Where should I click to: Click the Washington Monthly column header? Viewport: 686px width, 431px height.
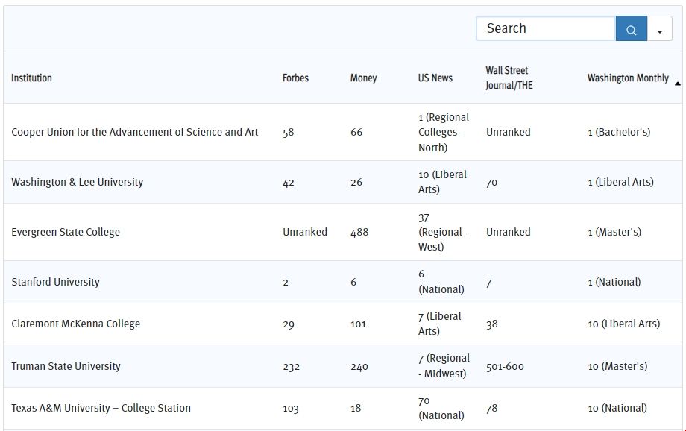click(627, 78)
